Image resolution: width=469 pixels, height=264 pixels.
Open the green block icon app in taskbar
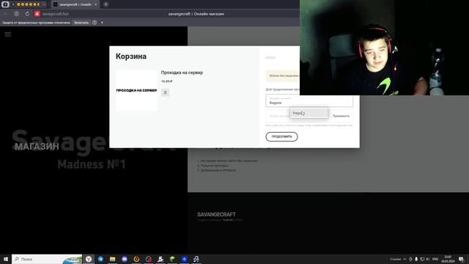(x=172, y=259)
